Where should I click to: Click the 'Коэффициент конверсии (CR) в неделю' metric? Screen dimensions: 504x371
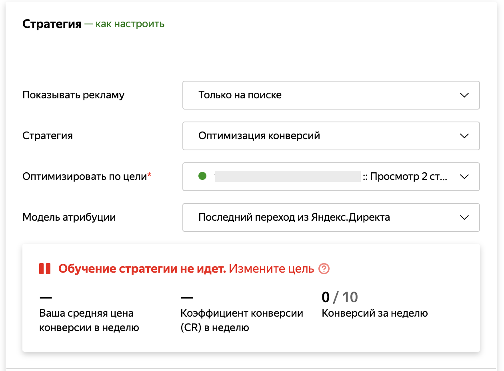click(242, 321)
